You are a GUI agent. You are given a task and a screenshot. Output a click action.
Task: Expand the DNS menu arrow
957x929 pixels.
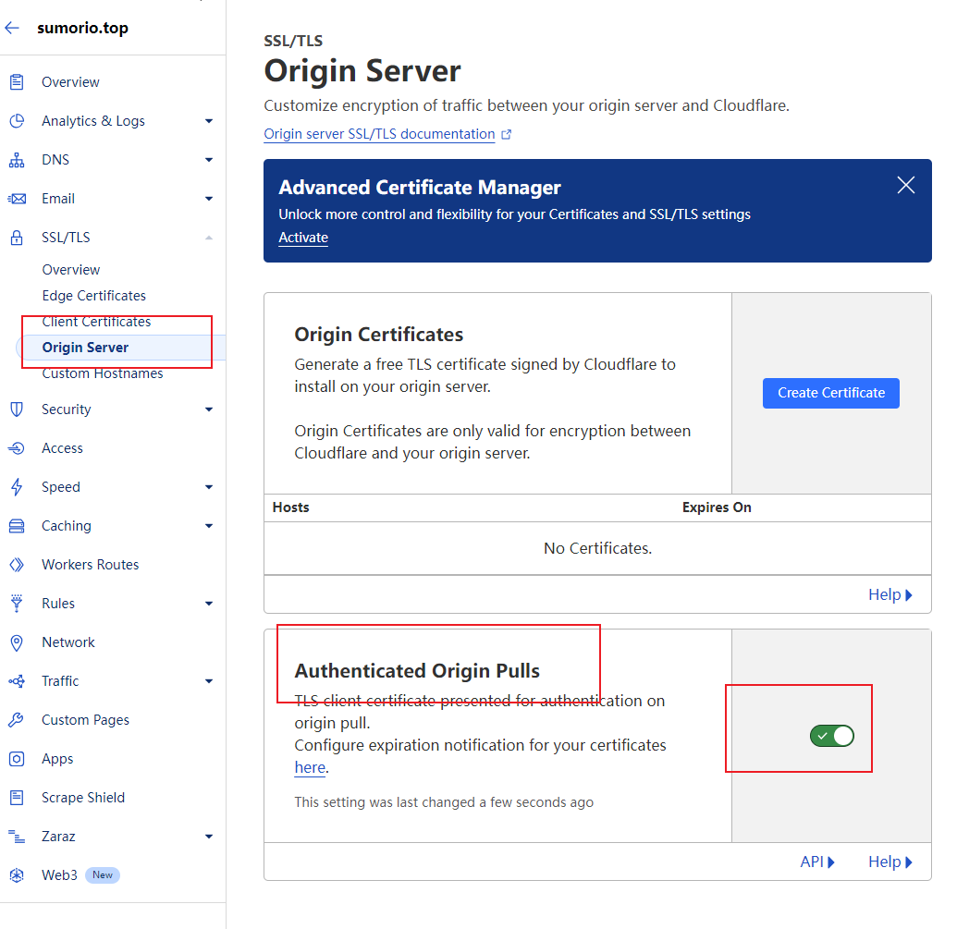point(209,160)
